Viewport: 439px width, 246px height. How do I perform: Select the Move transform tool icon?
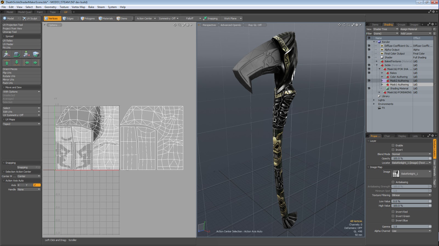tap(7, 54)
